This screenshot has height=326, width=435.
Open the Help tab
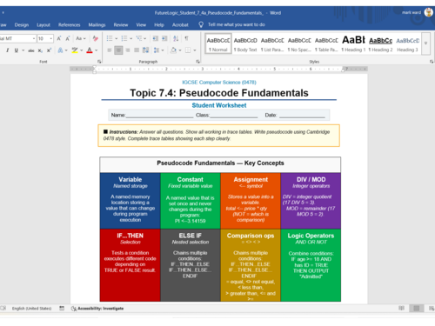pos(159,25)
